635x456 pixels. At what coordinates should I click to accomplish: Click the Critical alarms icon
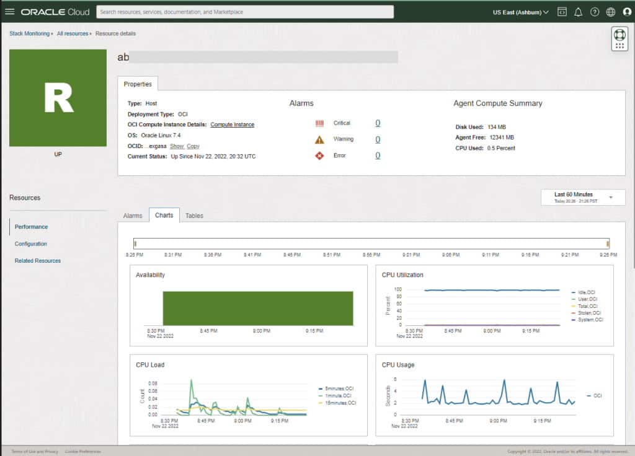pyautogui.click(x=320, y=123)
